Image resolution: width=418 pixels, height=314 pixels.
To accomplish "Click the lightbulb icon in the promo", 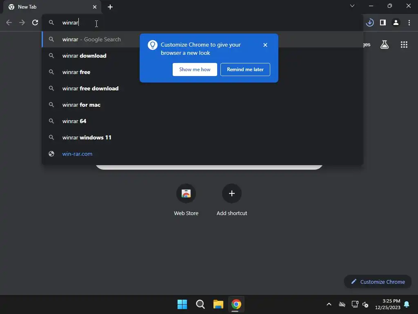I will (x=153, y=45).
